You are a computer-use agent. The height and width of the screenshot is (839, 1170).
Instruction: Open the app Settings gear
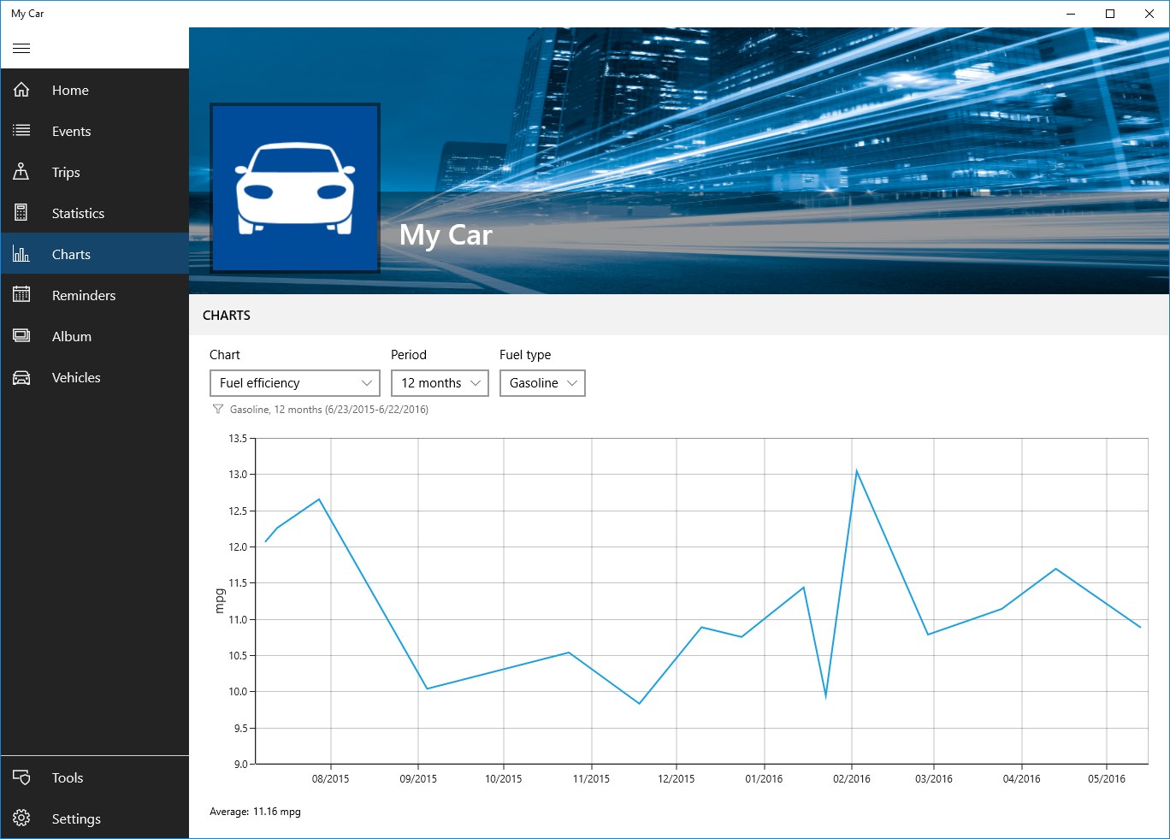tap(21, 818)
